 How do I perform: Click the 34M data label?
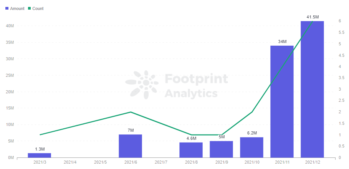(282, 41)
